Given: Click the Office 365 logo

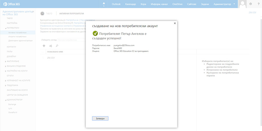Looking at the screenshot, I should 12,4.
